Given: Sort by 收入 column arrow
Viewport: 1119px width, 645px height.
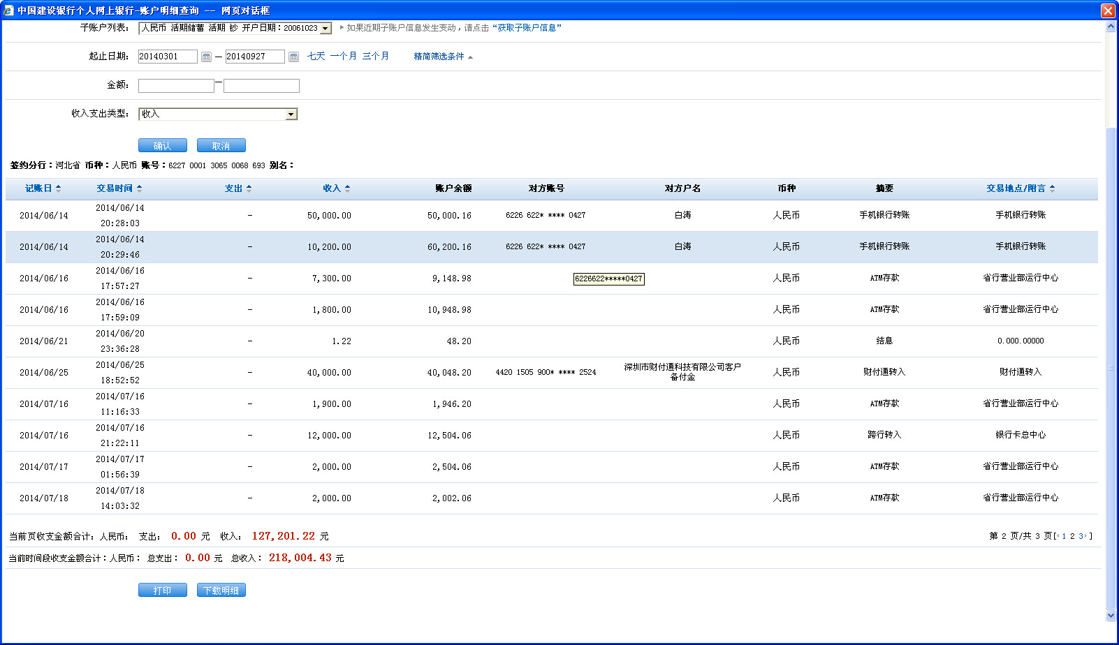Looking at the screenshot, I should [x=348, y=188].
